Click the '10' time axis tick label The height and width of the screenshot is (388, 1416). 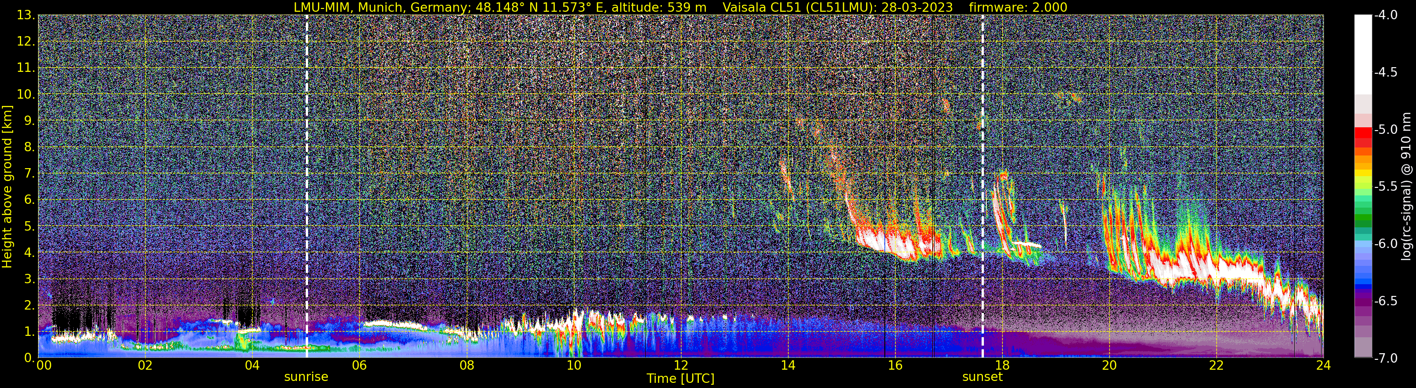click(573, 366)
